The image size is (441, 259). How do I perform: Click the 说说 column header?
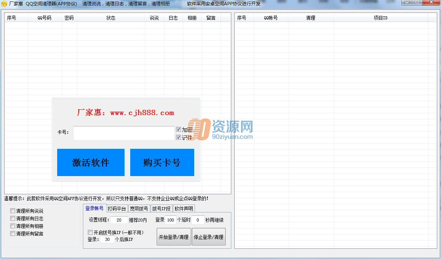coord(154,18)
